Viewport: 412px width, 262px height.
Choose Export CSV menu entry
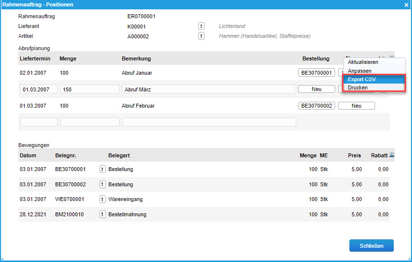pos(362,79)
